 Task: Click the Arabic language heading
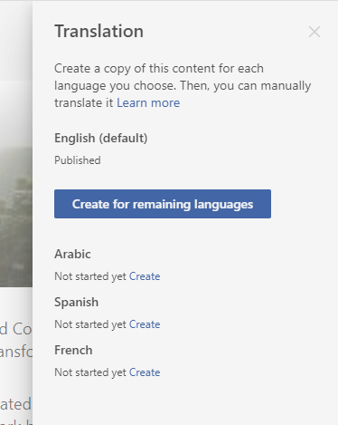72,254
